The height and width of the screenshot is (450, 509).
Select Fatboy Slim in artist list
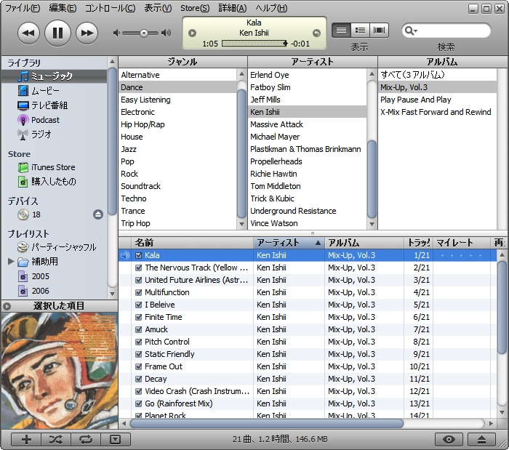click(307, 87)
